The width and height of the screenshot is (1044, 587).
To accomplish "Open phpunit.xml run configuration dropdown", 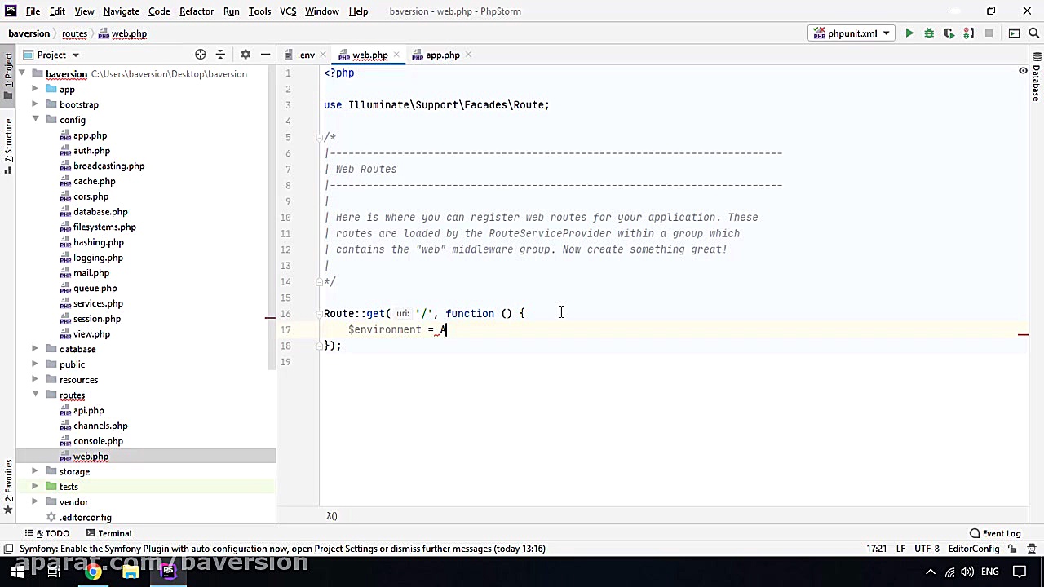I will click(x=851, y=33).
